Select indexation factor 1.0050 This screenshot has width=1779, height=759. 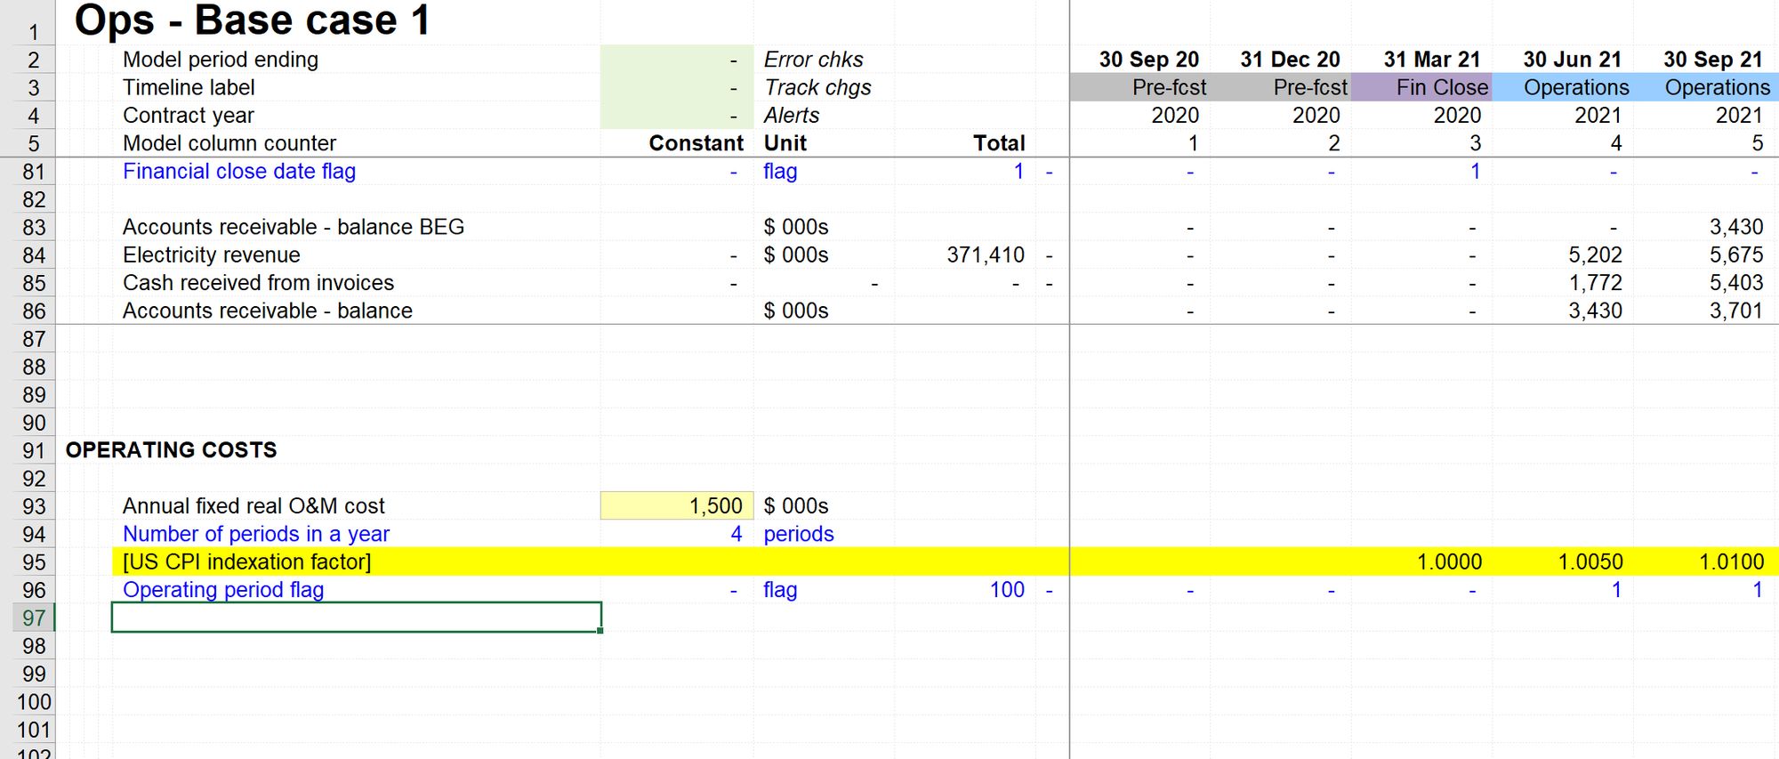[x=1590, y=561]
